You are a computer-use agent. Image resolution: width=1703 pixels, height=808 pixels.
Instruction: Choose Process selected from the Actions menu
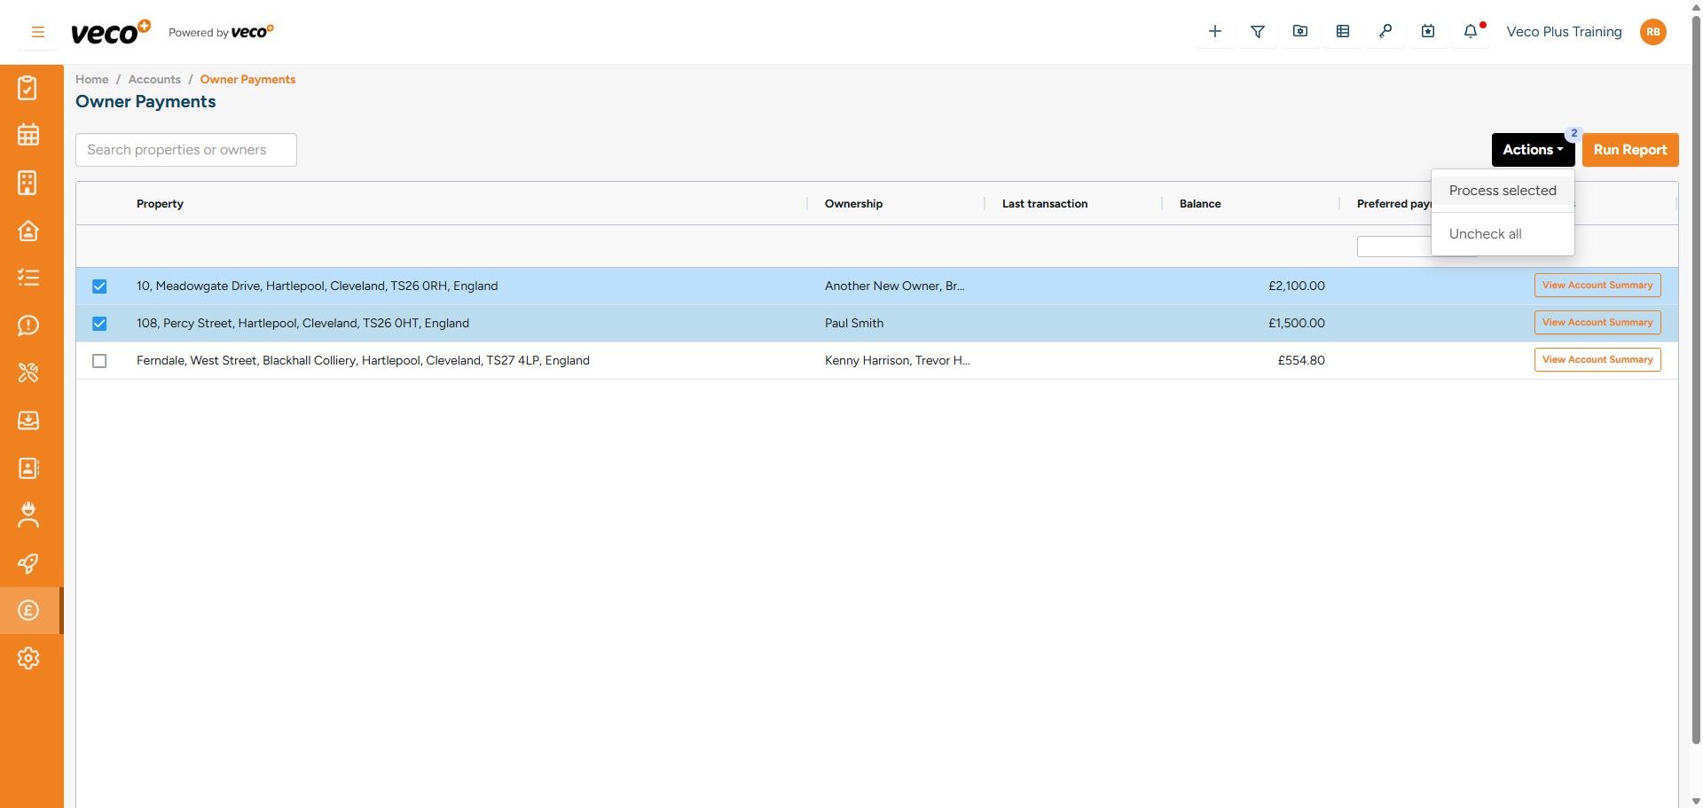point(1503,190)
